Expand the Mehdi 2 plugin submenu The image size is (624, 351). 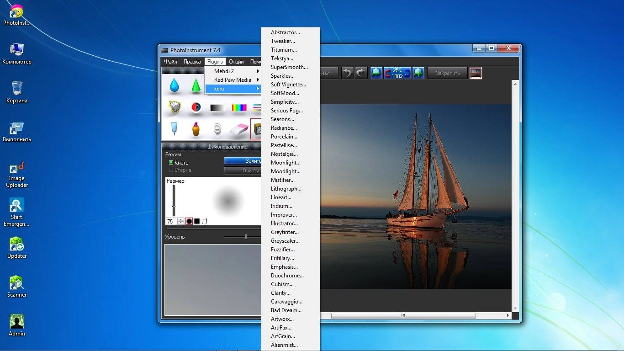coord(233,71)
